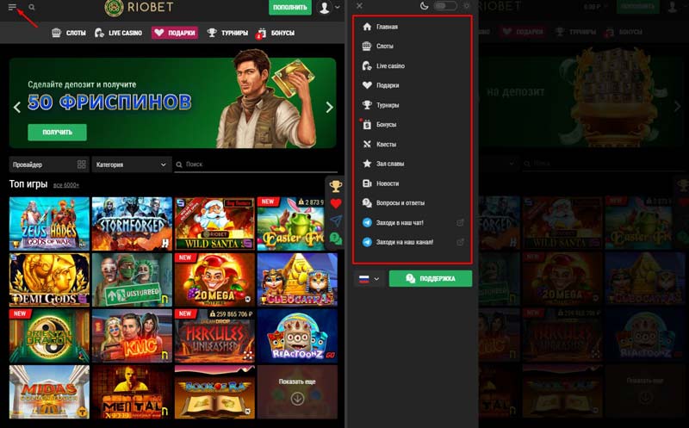Click the green Получить button

click(57, 132)
